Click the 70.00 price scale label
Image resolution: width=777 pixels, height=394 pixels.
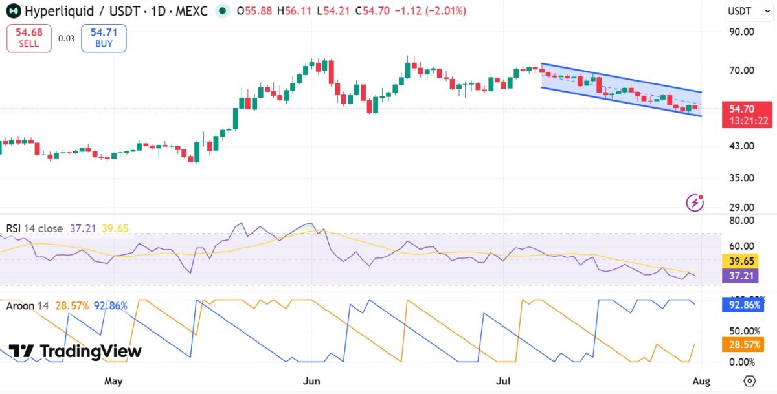click(x=741, y=70)
